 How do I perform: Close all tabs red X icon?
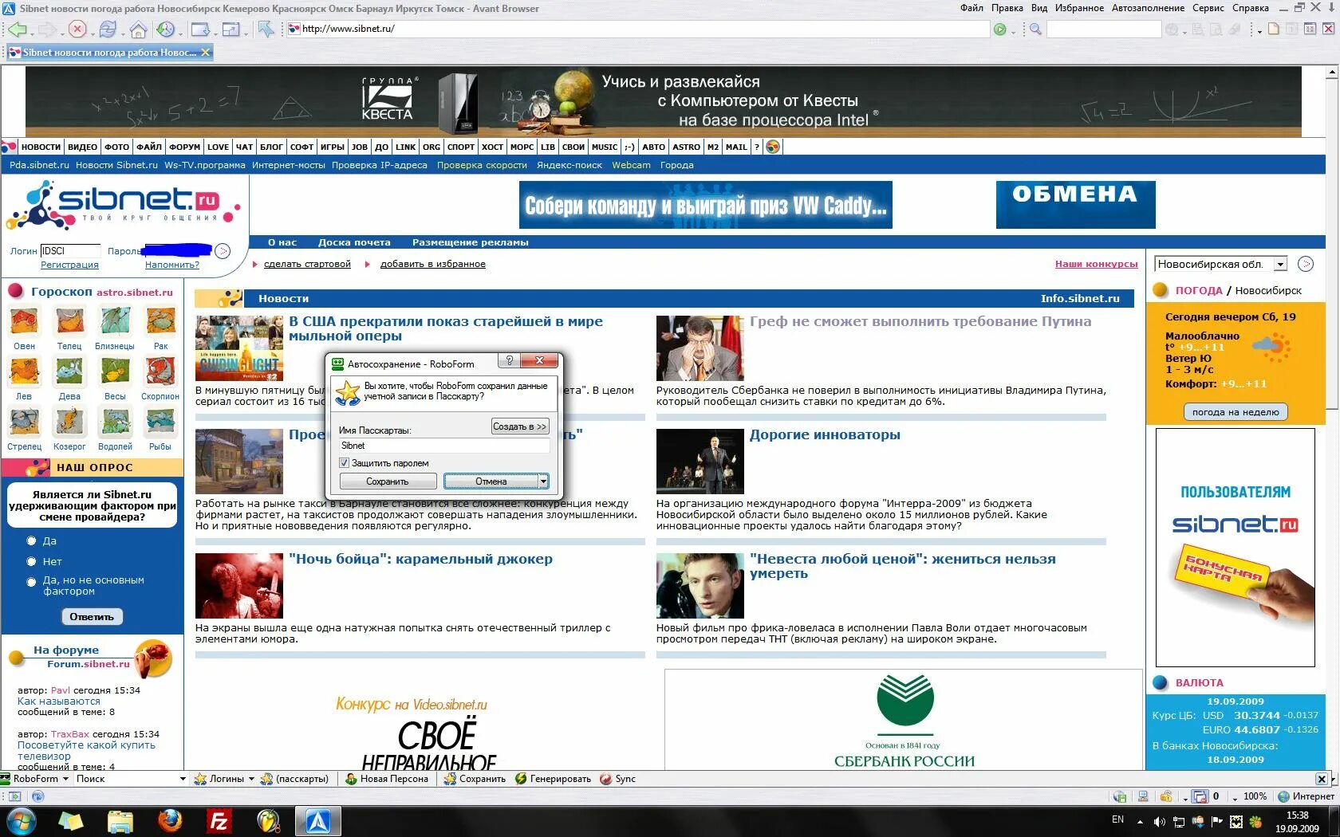[1328, 29]
